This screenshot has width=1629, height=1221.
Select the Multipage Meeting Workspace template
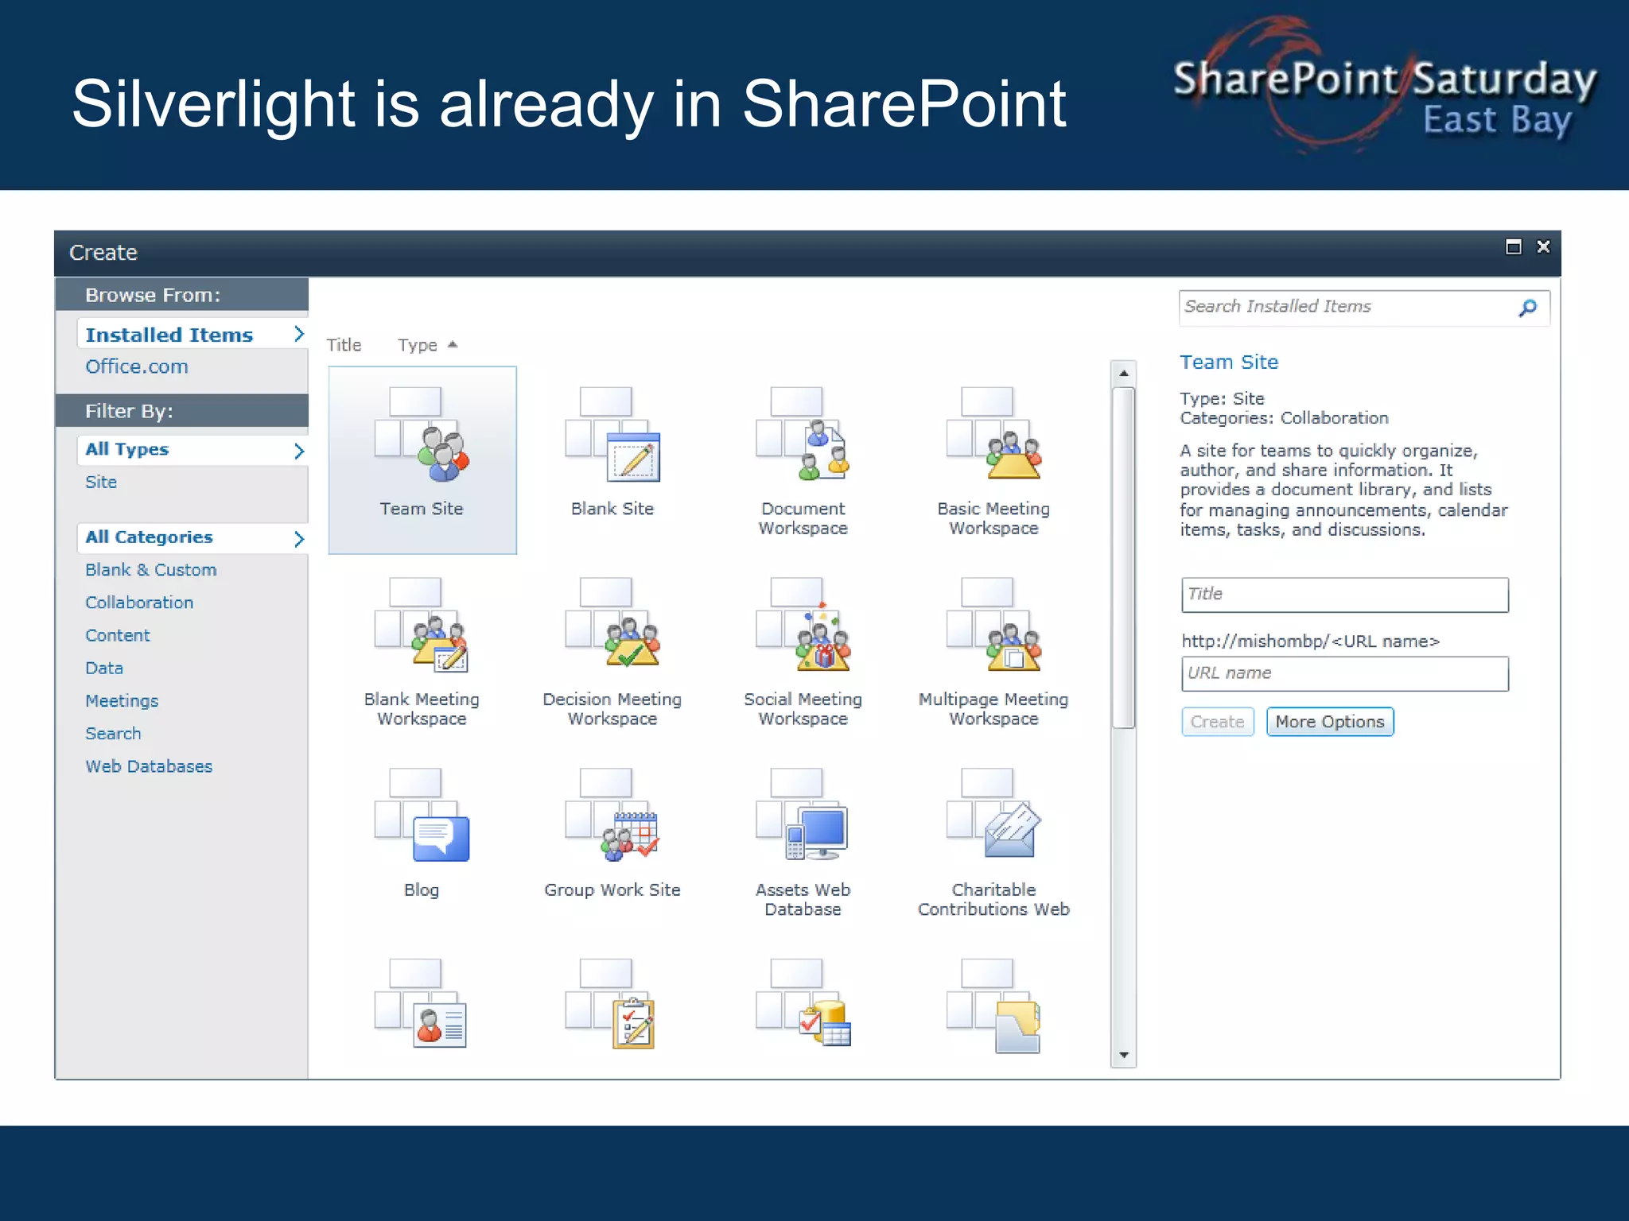[x=993, y=626]
